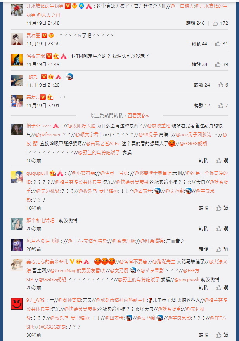Open 深夜无眠 user profile link
Screen dimensions: 239x341
pyautogui.click(x=36, y=56)
